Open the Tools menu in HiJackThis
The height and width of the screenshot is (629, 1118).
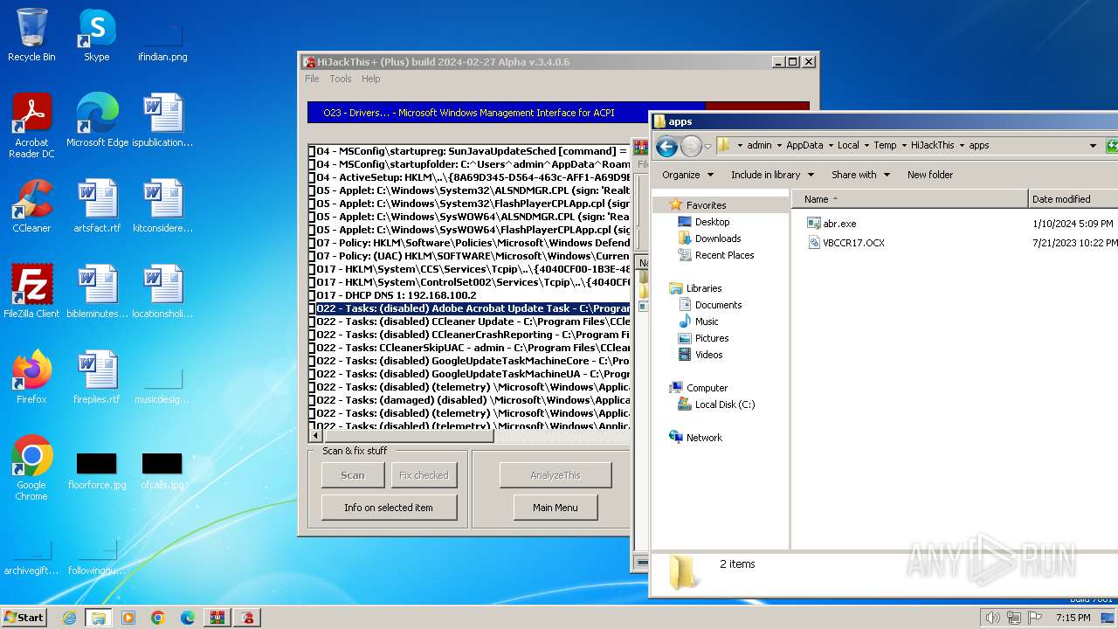pyautogui.click(x=341, y=79)
